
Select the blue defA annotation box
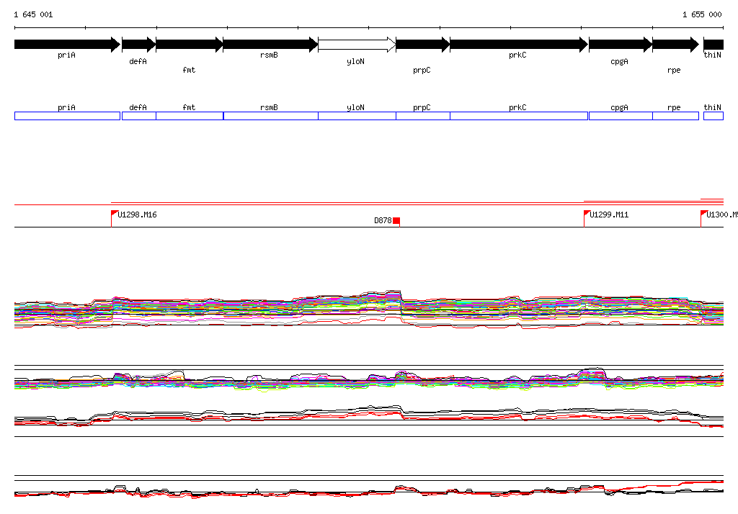tap(139, 116)
